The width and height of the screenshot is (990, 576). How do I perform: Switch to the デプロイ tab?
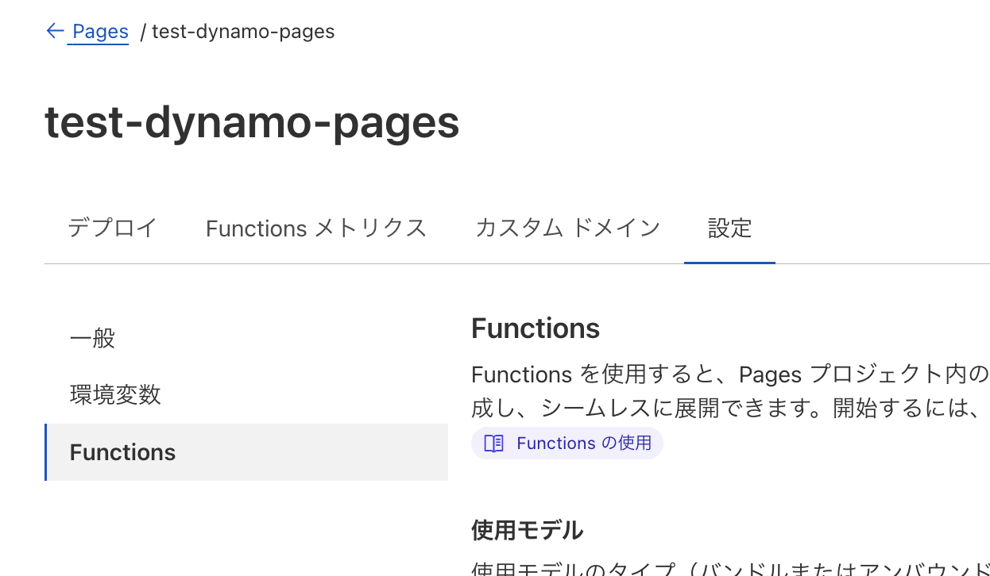coord(112,228)
